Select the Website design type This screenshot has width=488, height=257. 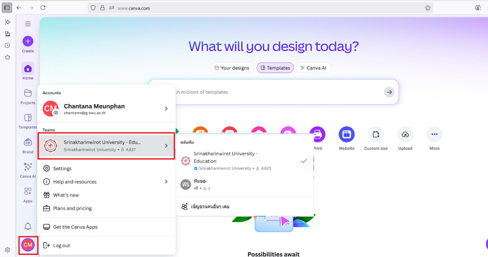click(347, 138)
